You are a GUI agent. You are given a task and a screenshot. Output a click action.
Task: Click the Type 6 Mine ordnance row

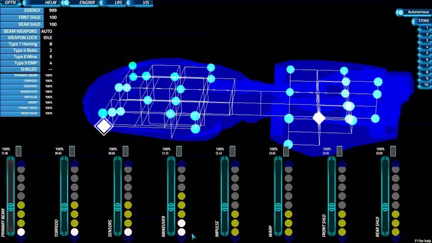pos(27,57)
